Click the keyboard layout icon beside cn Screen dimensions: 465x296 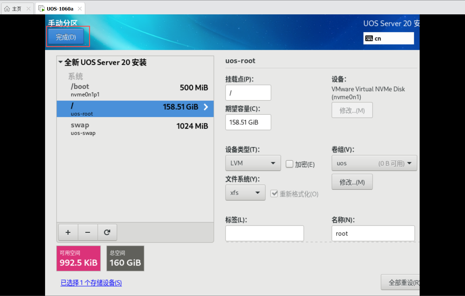point(369,38)
